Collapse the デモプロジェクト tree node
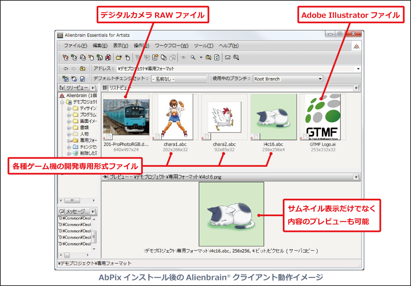411x286 pixels. pyautogui.click(x=62, y=102)
